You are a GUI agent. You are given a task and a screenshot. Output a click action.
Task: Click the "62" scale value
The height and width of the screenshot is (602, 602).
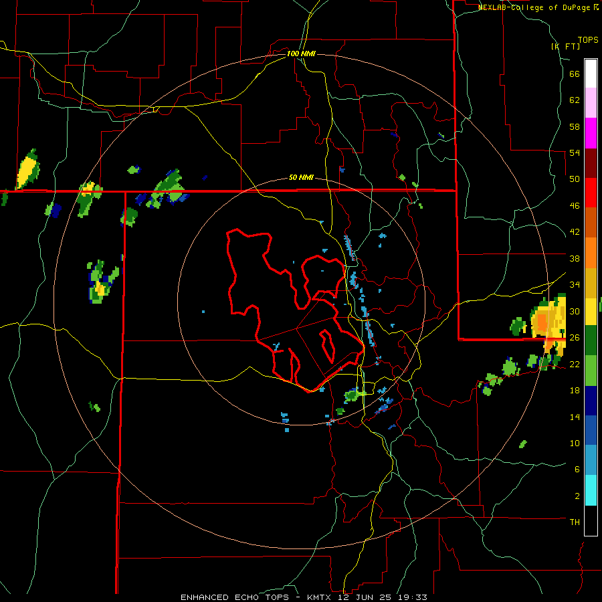click(x=575, y=100)
